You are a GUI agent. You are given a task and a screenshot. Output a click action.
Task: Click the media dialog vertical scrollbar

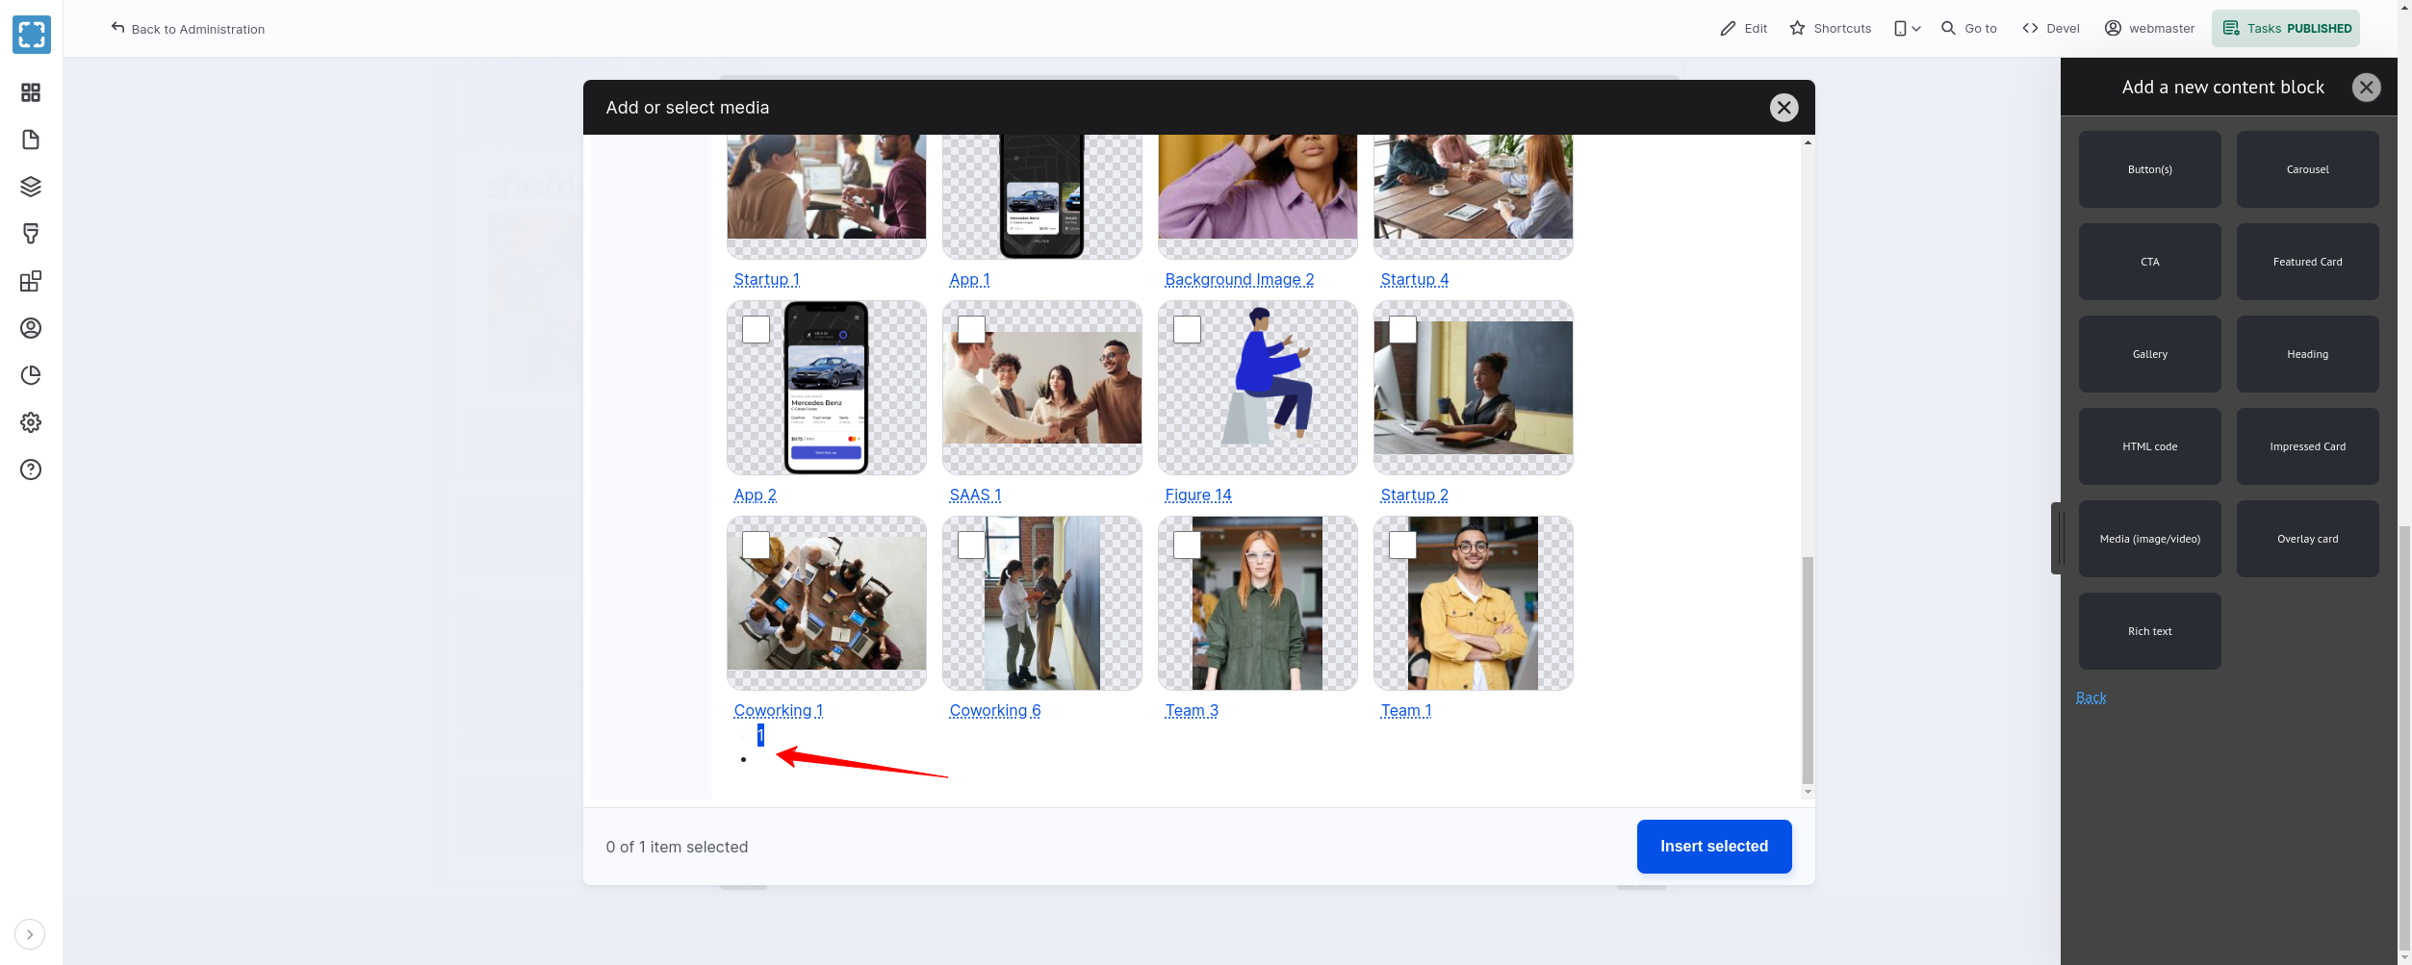tap(1808, 670)
